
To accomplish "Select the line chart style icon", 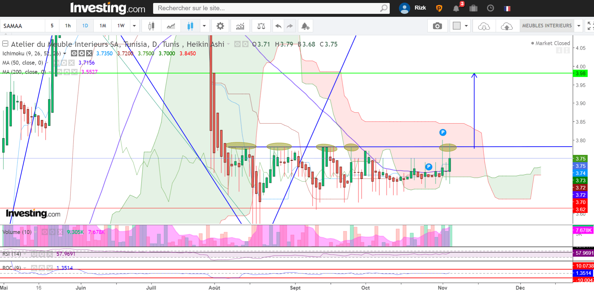I will click(x=171, y=26).
